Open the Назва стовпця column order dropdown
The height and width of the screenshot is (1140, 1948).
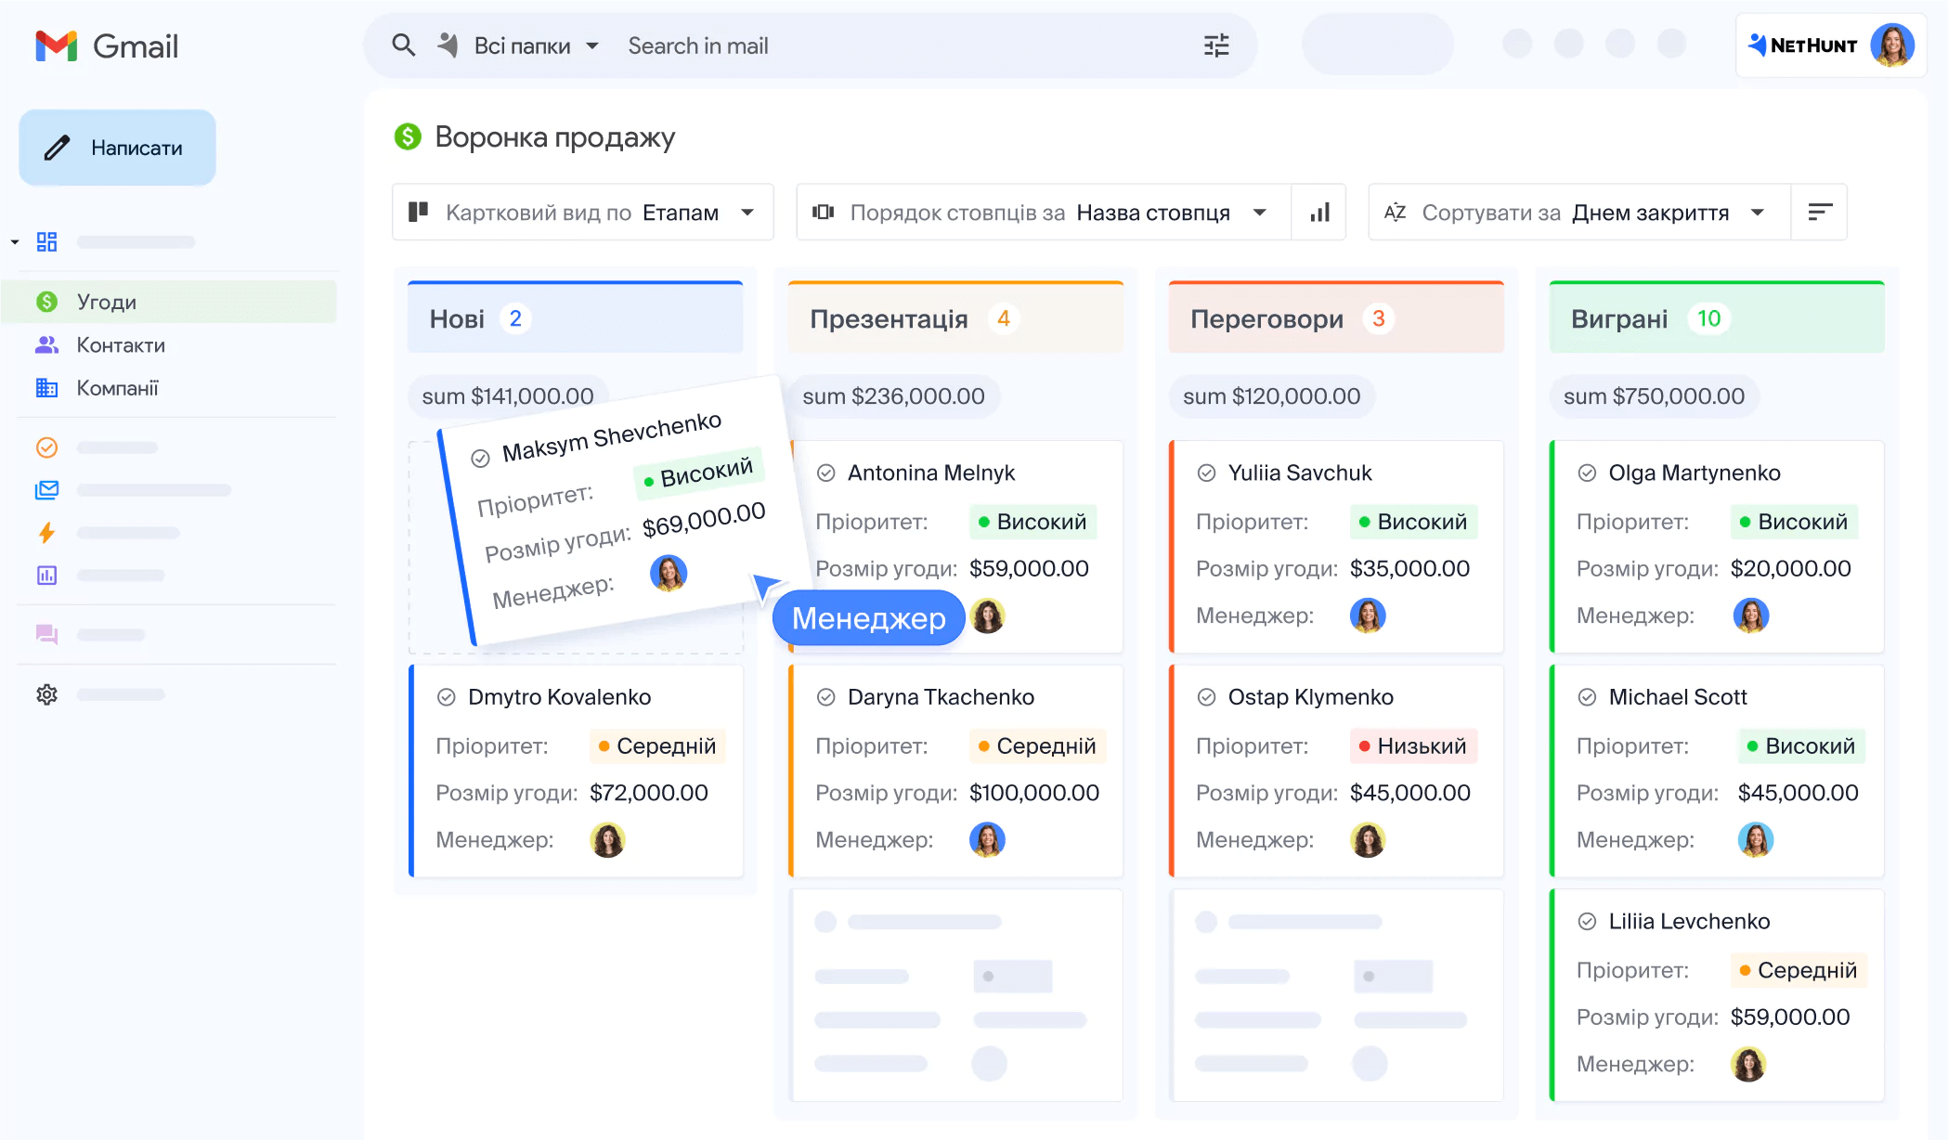pyautogui.click(x=1260, y=212)
